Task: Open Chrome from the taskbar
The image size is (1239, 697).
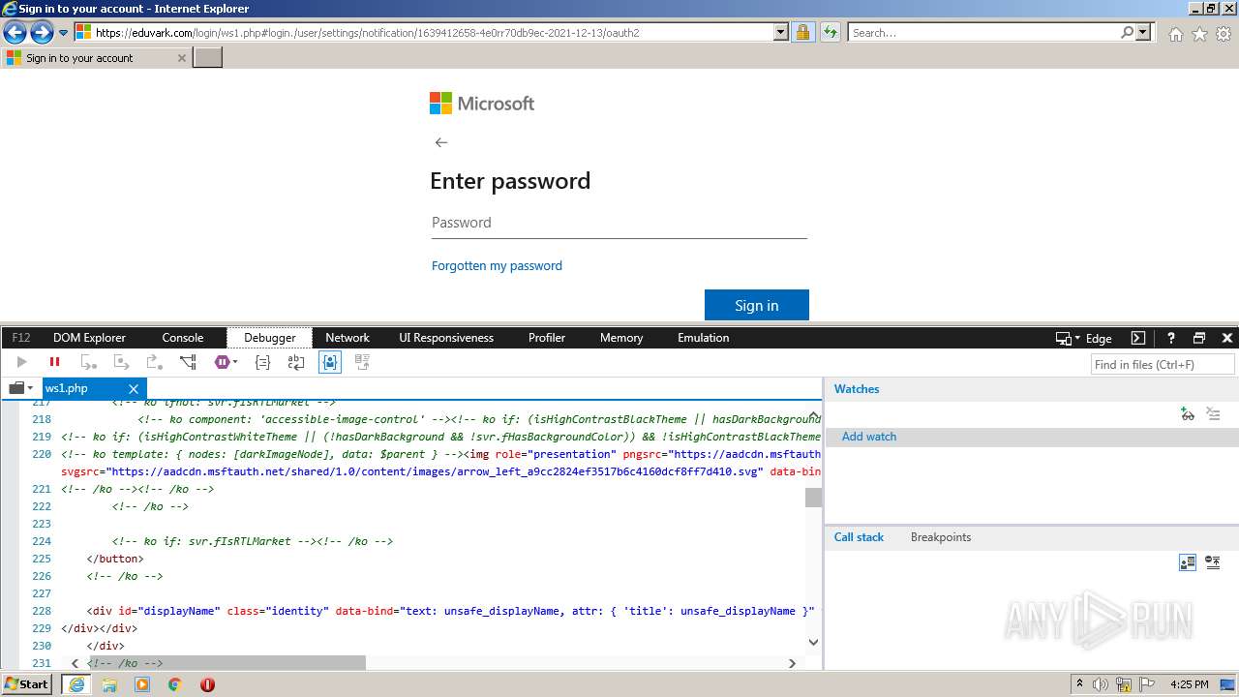Action: 174,684
